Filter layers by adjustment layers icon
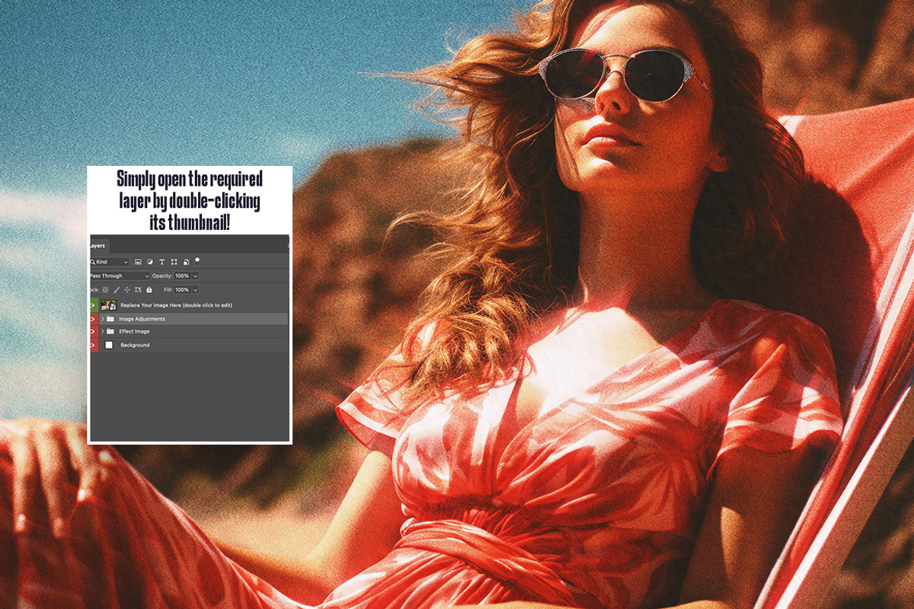 pos(150,262)
